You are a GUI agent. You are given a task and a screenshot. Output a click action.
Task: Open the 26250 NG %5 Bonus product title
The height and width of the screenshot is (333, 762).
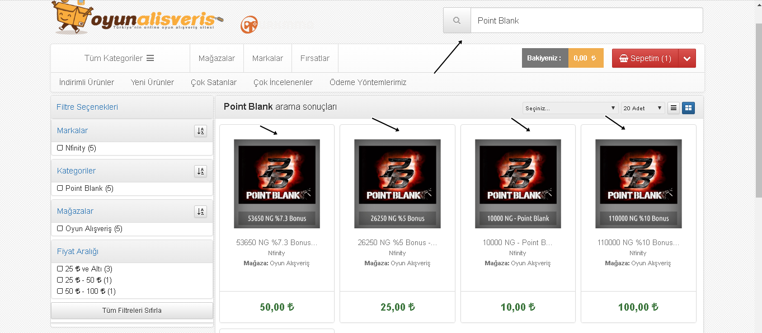(398, 243)
